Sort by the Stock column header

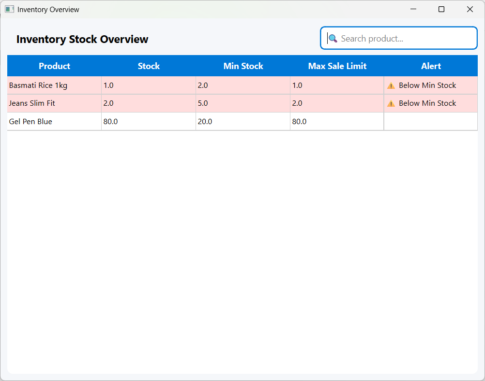click(149, 66)
